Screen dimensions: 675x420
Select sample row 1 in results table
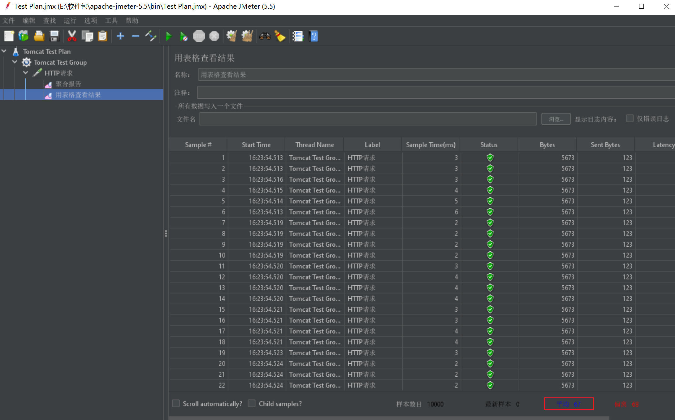[422, 158]
